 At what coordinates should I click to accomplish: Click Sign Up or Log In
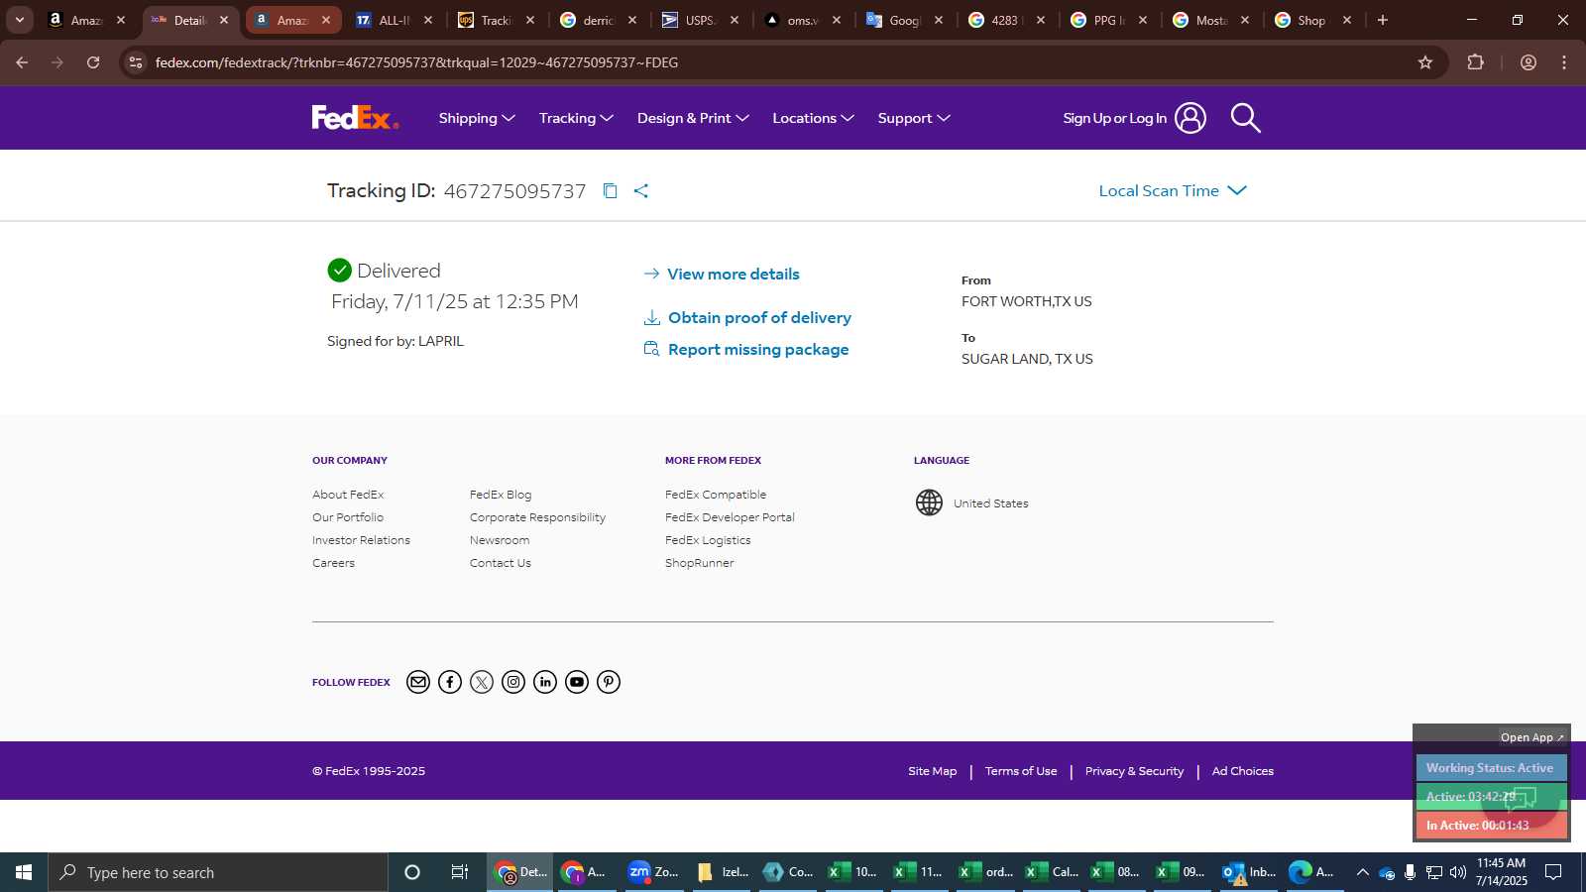1114,118
